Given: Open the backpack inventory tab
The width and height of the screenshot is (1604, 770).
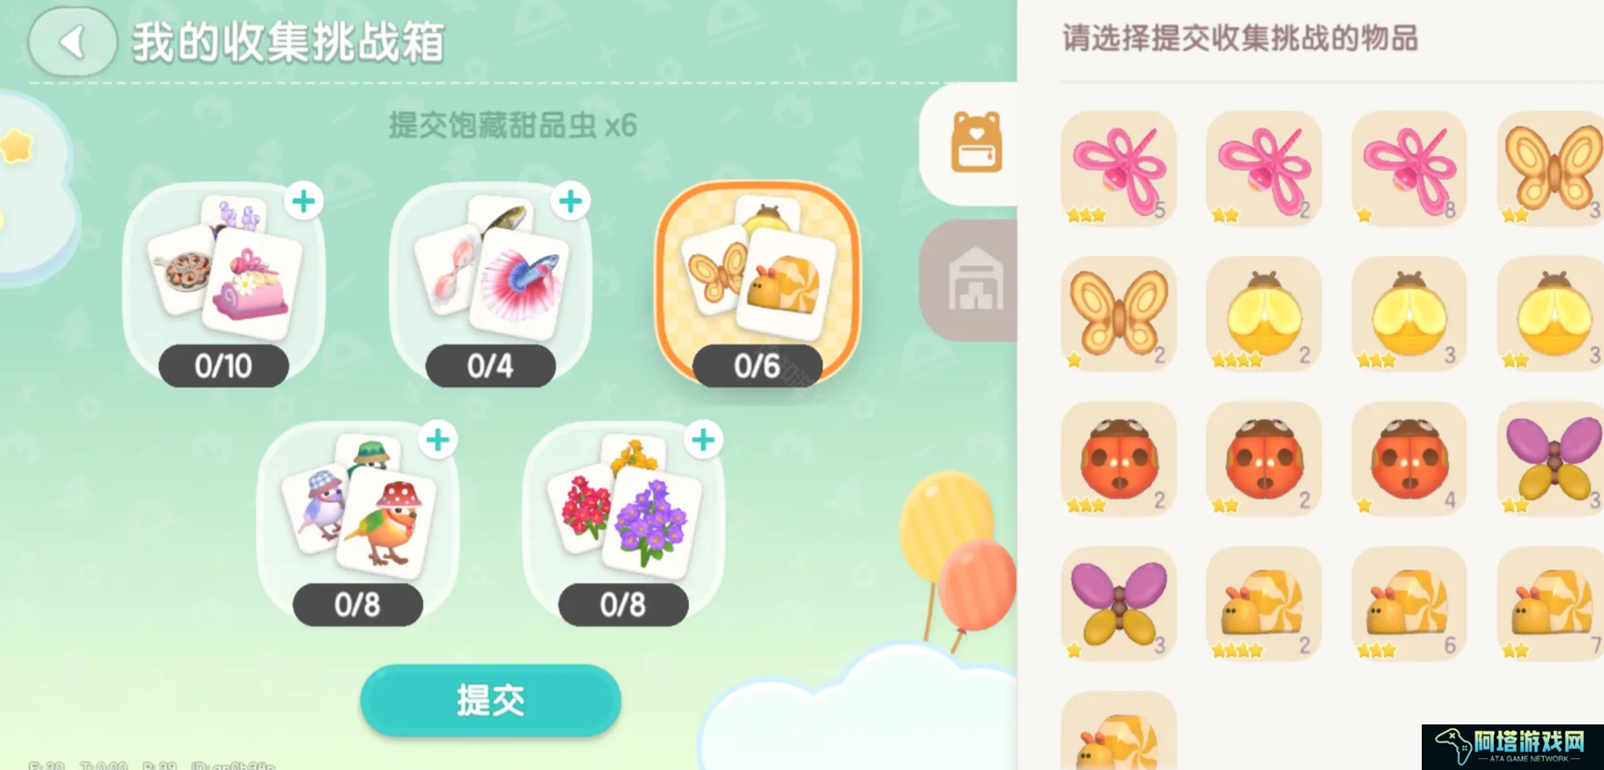Looking at the screenshot, I should click(975, 142).
